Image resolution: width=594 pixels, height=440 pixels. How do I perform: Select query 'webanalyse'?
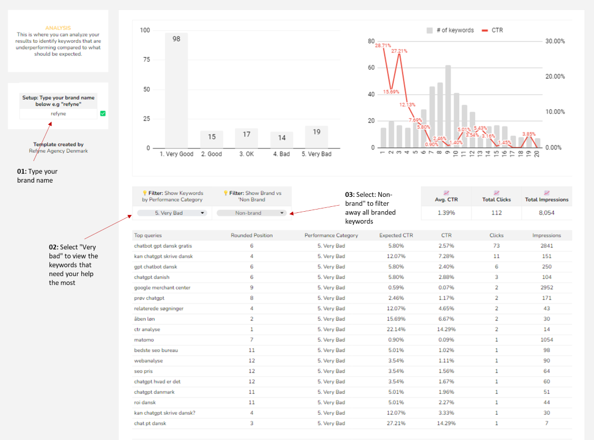(148, 360)
